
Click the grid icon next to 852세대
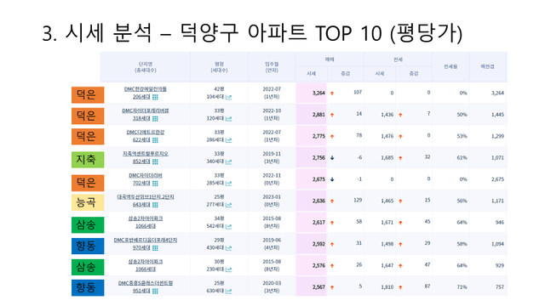(155, 161)
